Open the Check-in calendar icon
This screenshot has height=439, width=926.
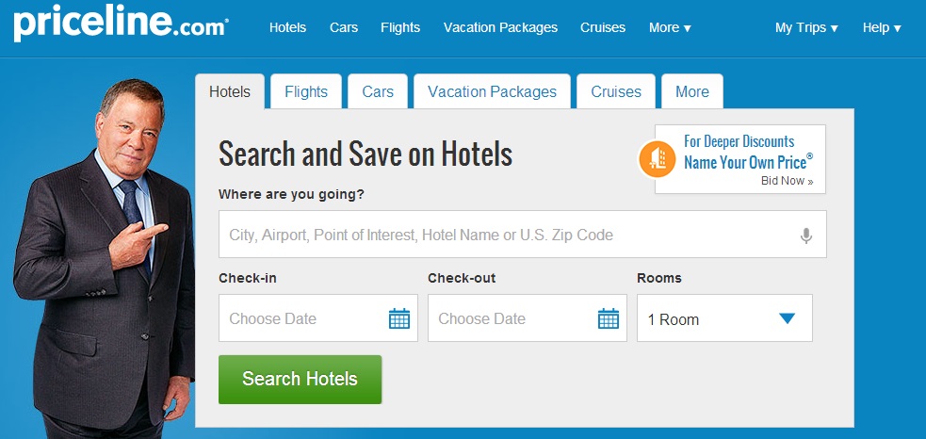[x=399, y=318]
